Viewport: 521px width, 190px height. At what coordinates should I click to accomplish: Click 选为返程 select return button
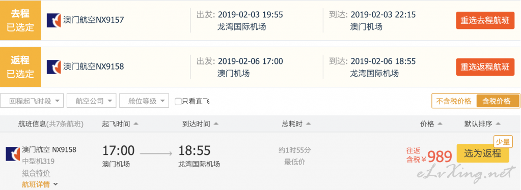click(483, 153)
